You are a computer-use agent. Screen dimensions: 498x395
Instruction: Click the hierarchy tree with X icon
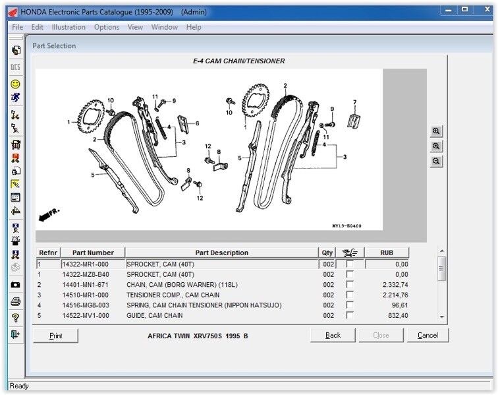point(16,128)
